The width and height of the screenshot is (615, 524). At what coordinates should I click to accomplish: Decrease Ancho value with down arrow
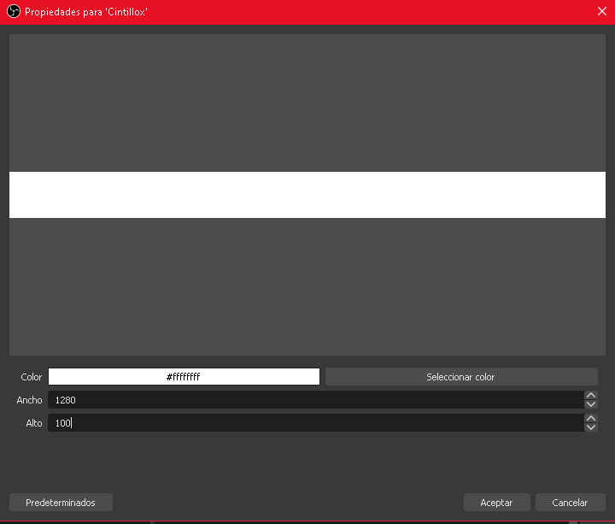(x=591, y=404)
